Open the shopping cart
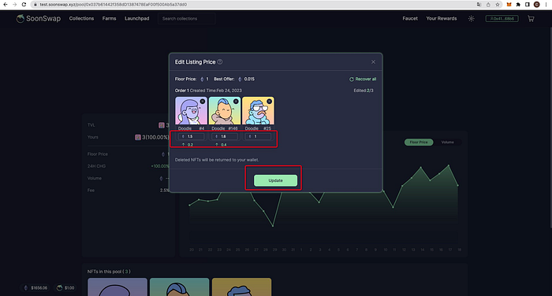 pos(531,19)
